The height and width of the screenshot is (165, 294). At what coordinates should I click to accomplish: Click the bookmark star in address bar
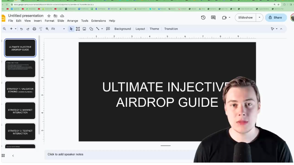point(279,4)
